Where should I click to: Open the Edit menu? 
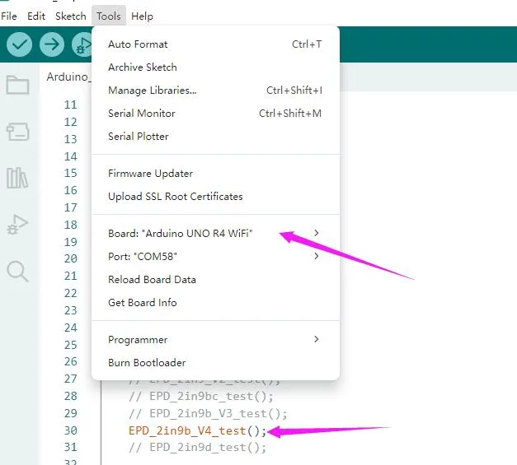36,16
